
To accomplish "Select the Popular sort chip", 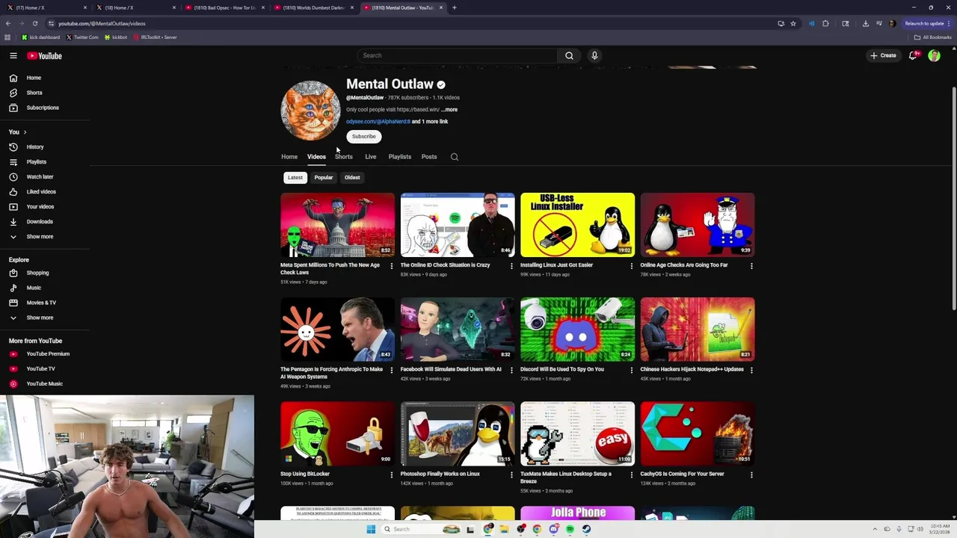I will click(323, 178).
